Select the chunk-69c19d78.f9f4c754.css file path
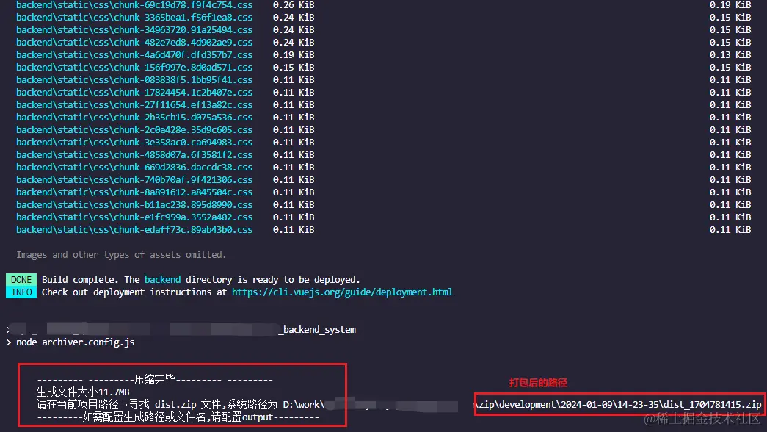 pos(134,5)
